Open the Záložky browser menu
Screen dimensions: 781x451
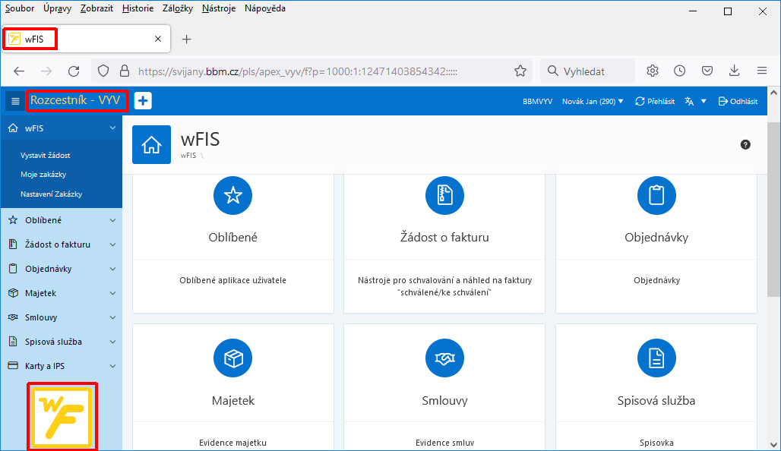177,8
